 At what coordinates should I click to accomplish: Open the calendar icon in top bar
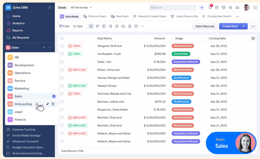pos(217,8)
